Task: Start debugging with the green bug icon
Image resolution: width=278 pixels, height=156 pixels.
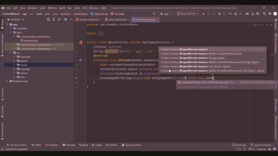Action: (x=219, y=14)
